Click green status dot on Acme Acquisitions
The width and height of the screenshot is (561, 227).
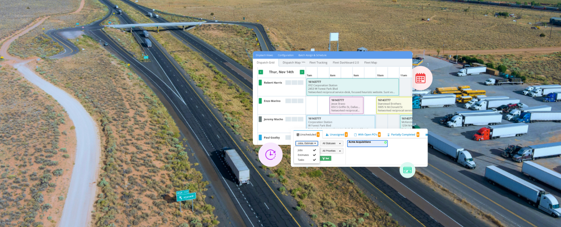point(385,142)
